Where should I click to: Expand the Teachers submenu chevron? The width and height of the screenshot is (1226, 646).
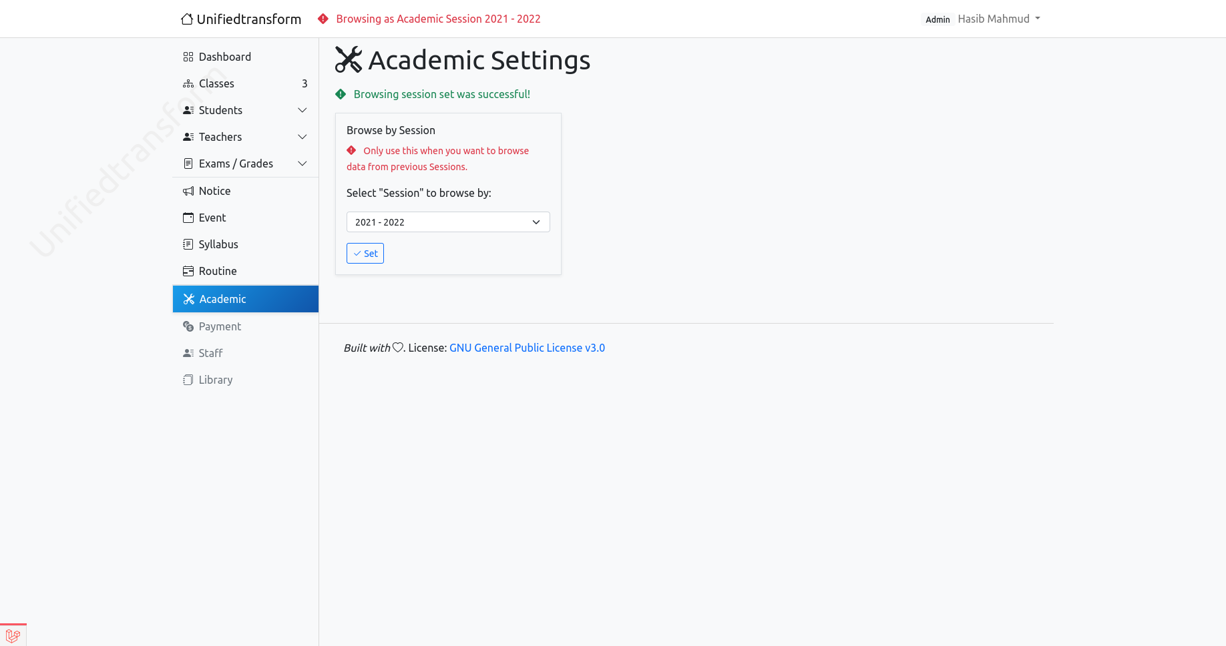coord(302,137)
